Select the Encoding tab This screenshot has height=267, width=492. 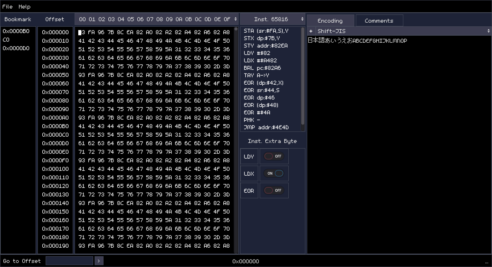pyautogui.click(x=330, y=21)
